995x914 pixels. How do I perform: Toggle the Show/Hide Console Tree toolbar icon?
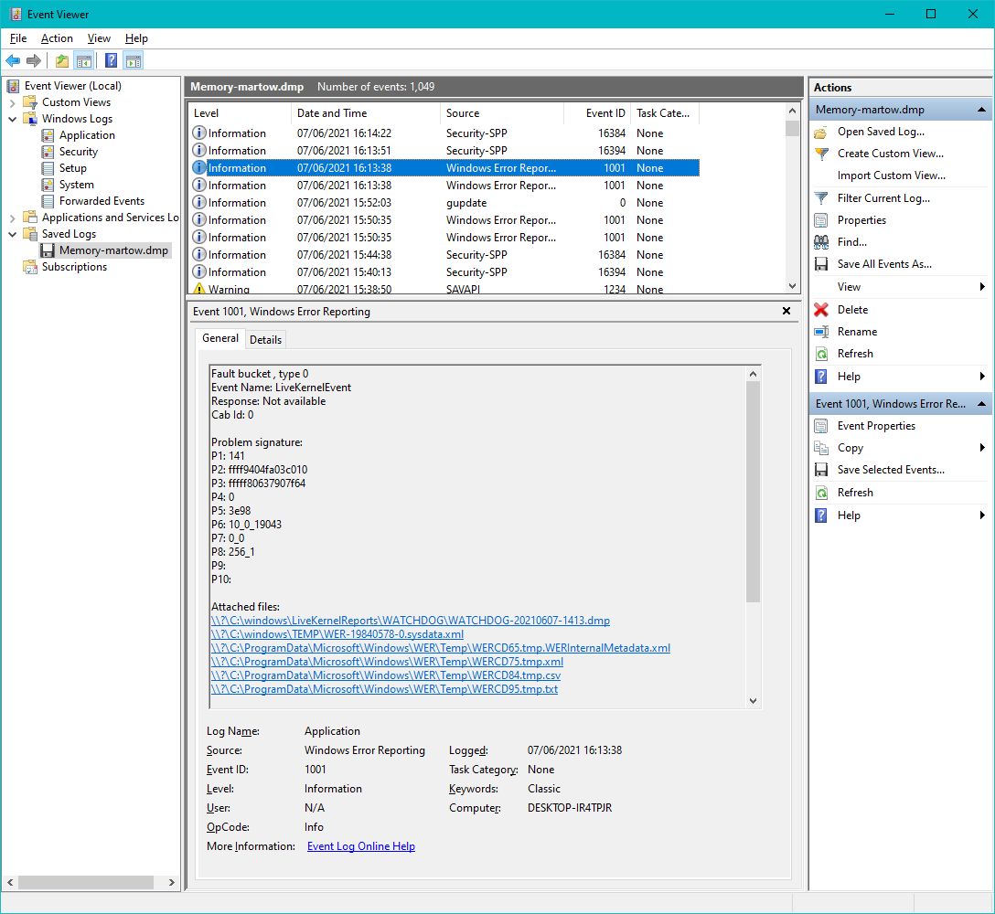(84, 61)
